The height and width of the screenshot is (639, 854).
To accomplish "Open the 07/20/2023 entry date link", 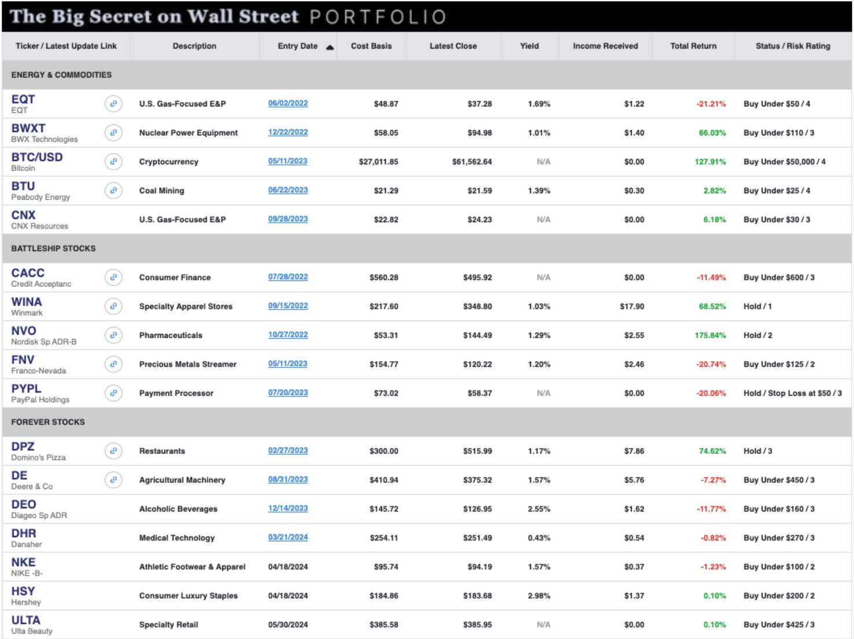I will 288,393.
